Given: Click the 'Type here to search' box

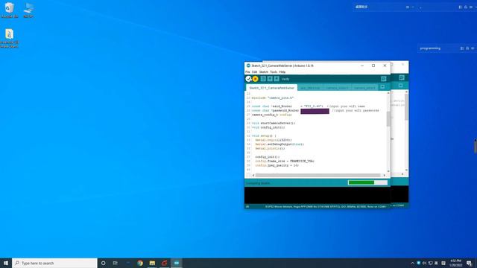Looking at the screenshot, I should [54, 263].
